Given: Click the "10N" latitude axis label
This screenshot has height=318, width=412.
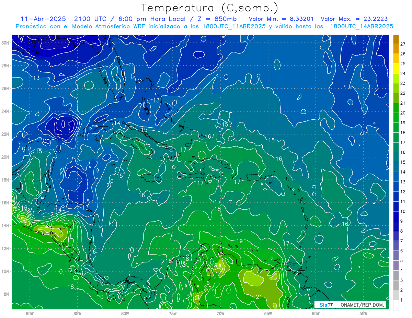Looking at the screenshot, I should click(5, 271).
